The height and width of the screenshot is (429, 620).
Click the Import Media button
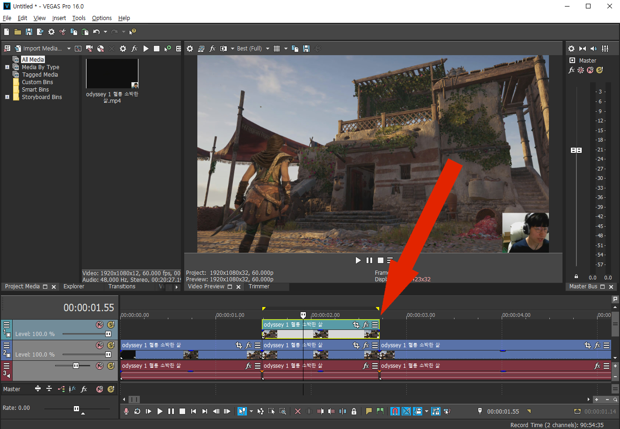point(38,49)
